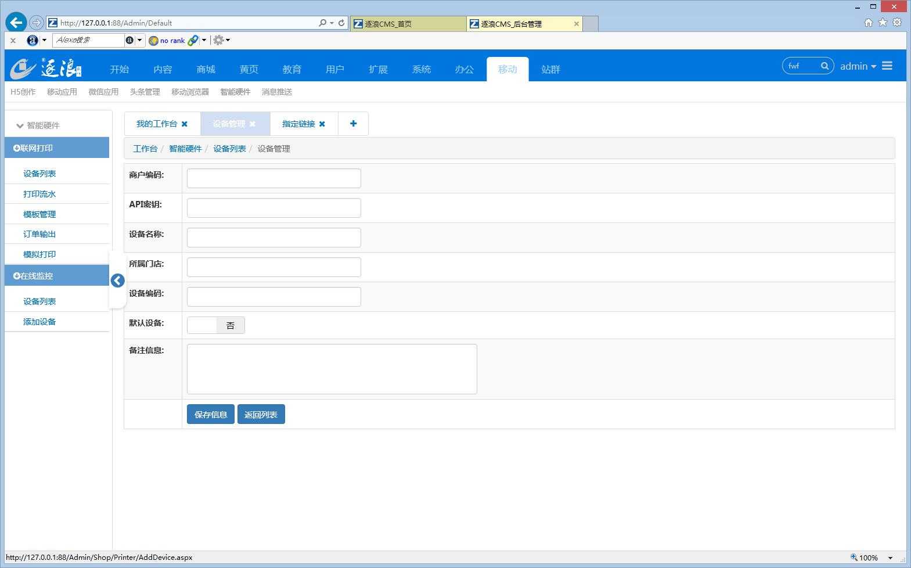
Task: Switch to 逐浪CMS_首页 browser tab
Action: [x=408, y=24]
